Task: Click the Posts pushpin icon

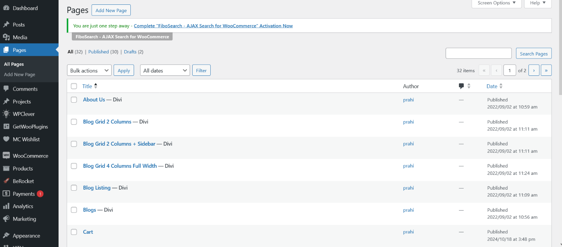Action: click(6, 25)
